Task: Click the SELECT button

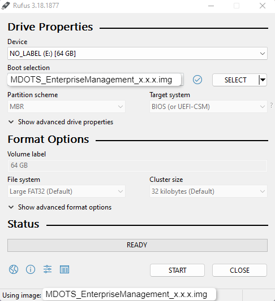Action: (235, 80)
